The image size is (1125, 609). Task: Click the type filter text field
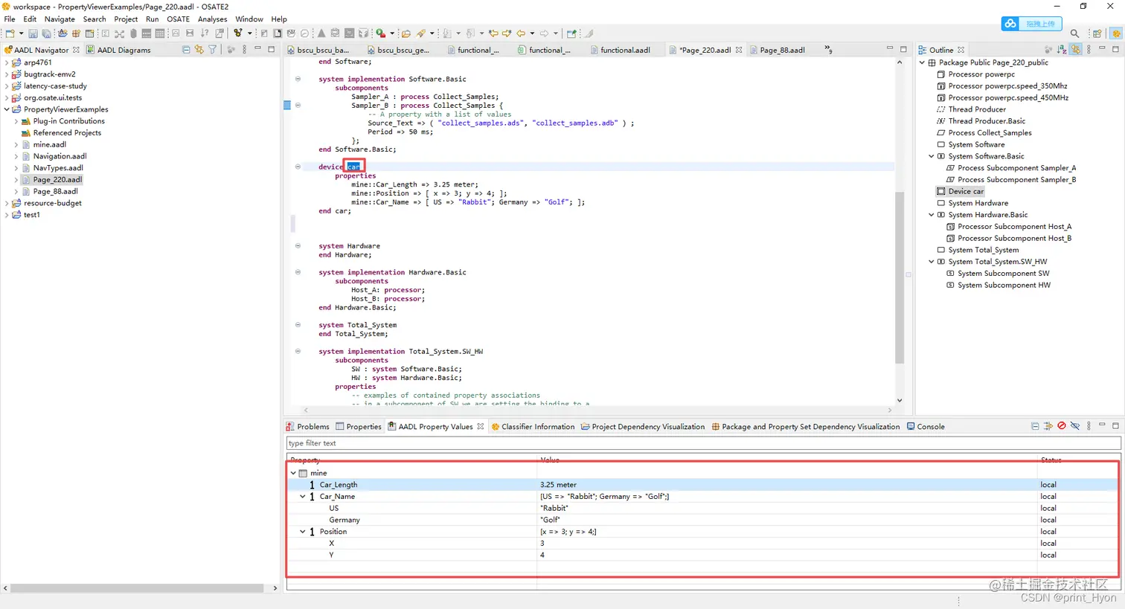tap(703, 443)
